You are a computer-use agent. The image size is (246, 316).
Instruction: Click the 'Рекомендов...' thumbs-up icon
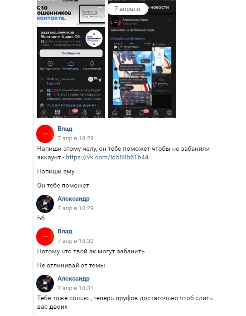point(71,64)
